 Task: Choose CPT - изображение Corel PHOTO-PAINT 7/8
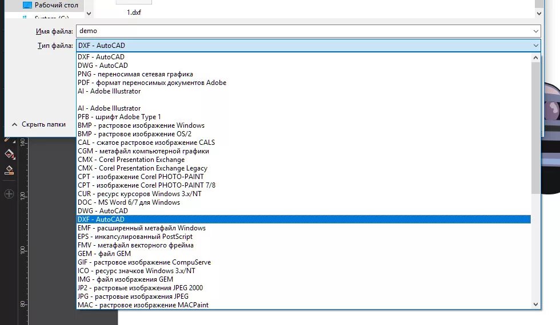pos(303,185)
